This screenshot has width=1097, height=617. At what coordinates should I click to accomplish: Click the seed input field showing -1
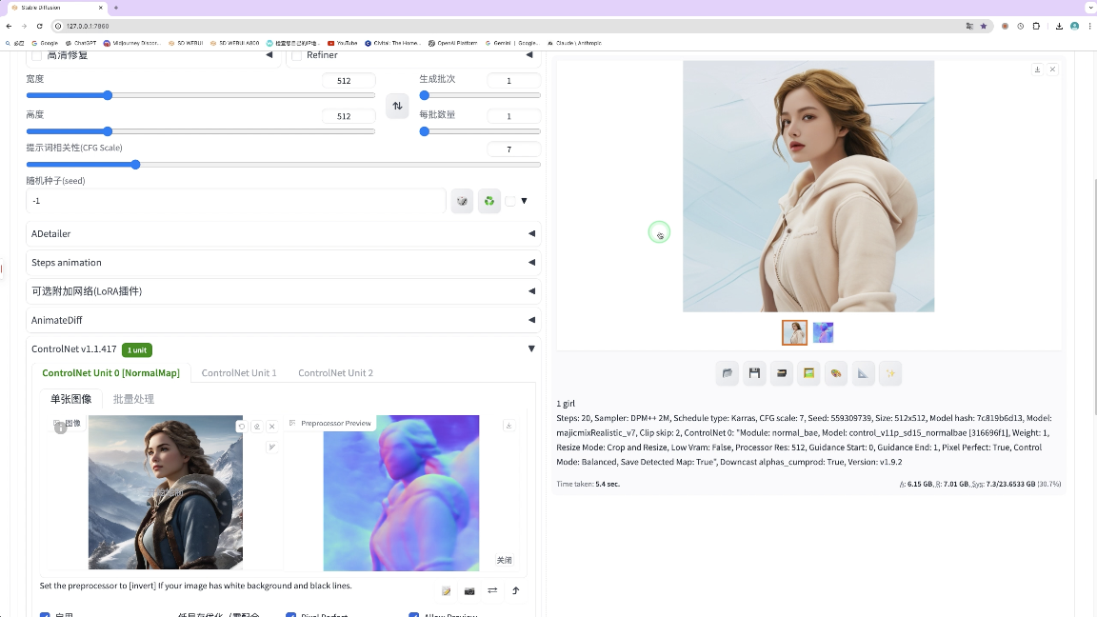236,201
